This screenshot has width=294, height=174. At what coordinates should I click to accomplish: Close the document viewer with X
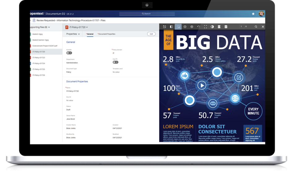263,27
